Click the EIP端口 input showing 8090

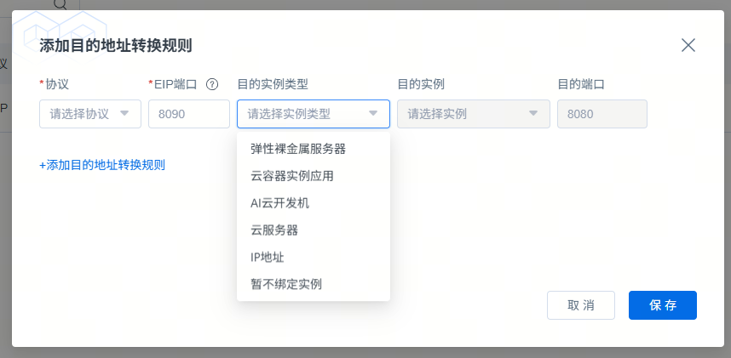(x=188, y=114)
